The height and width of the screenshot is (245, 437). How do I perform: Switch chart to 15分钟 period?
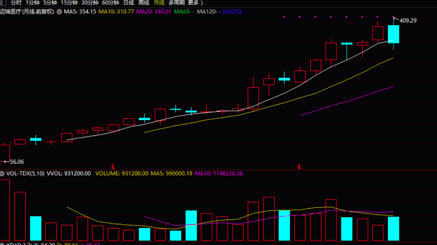tap(69, 3)
